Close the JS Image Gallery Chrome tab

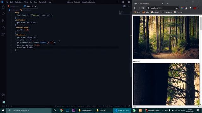pyautogui.click(x=162, y=3)
